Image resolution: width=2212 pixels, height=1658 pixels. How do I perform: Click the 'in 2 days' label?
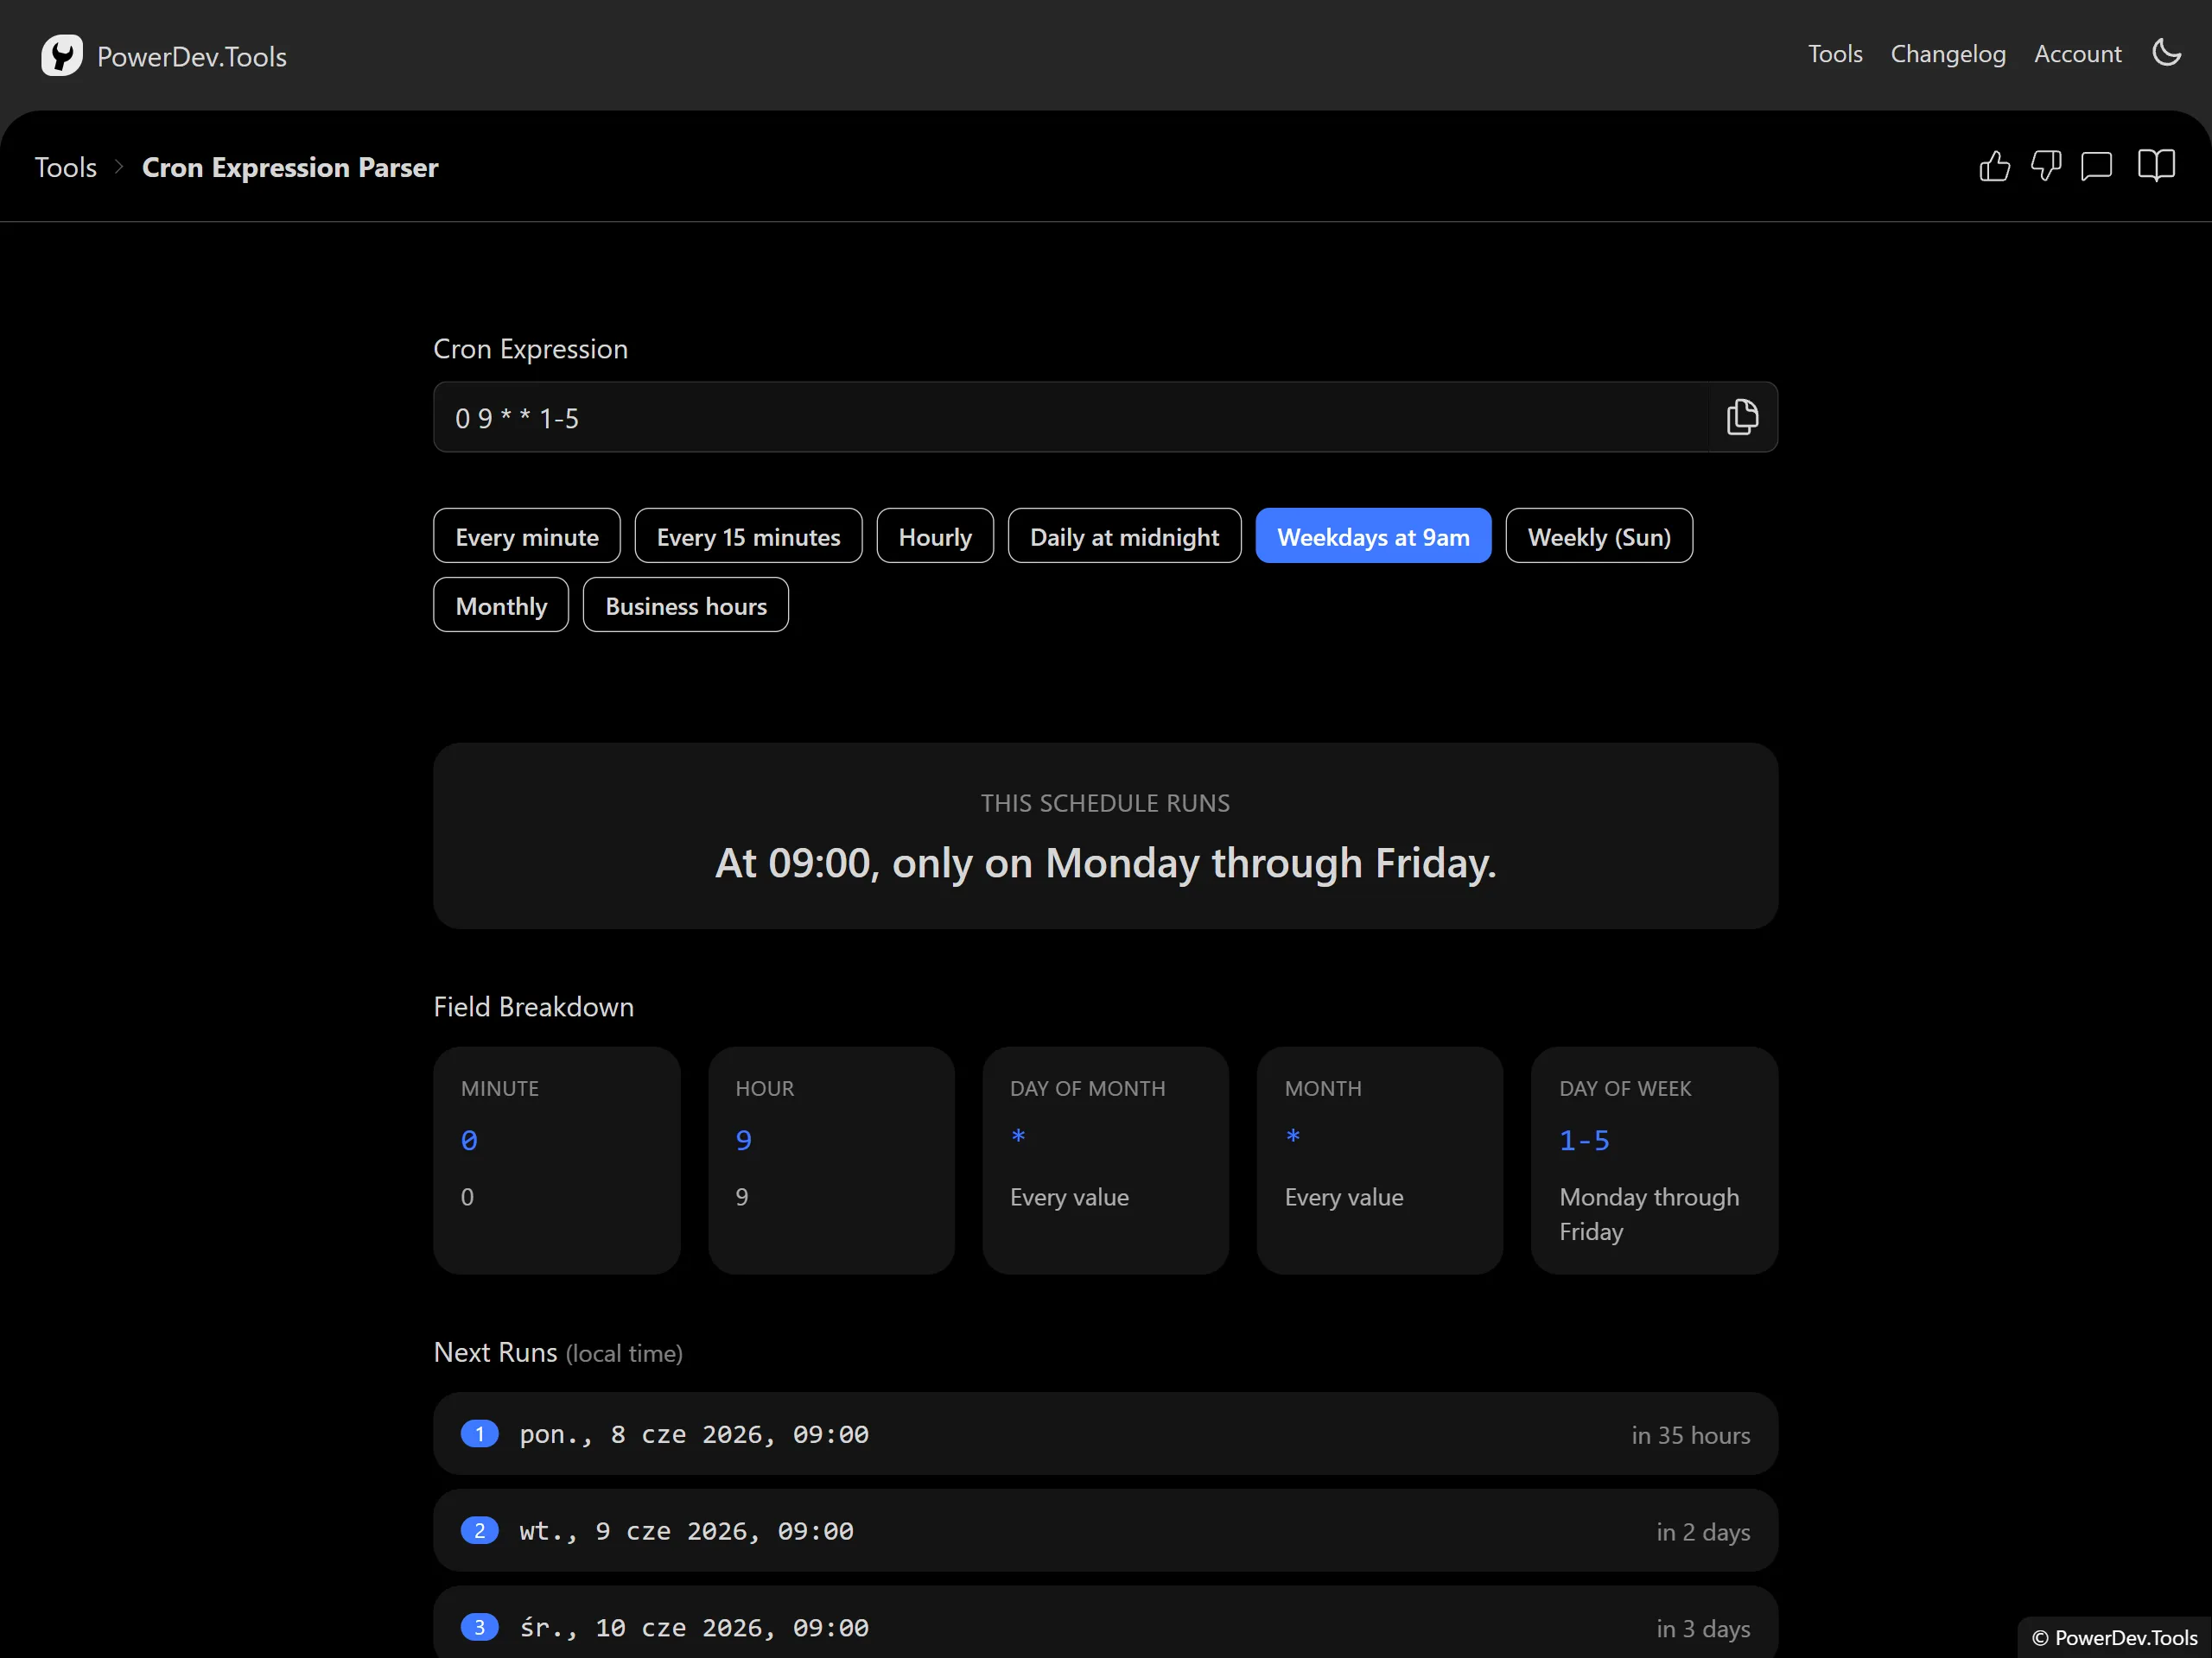click(x=1703, y=1532)
